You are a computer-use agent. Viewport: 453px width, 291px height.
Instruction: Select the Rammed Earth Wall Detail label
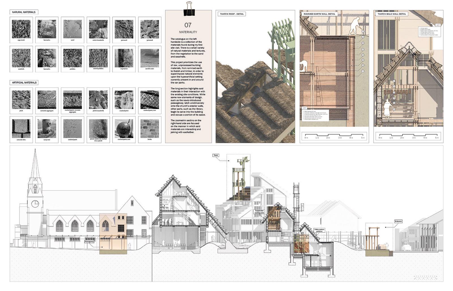click(319, 14)
